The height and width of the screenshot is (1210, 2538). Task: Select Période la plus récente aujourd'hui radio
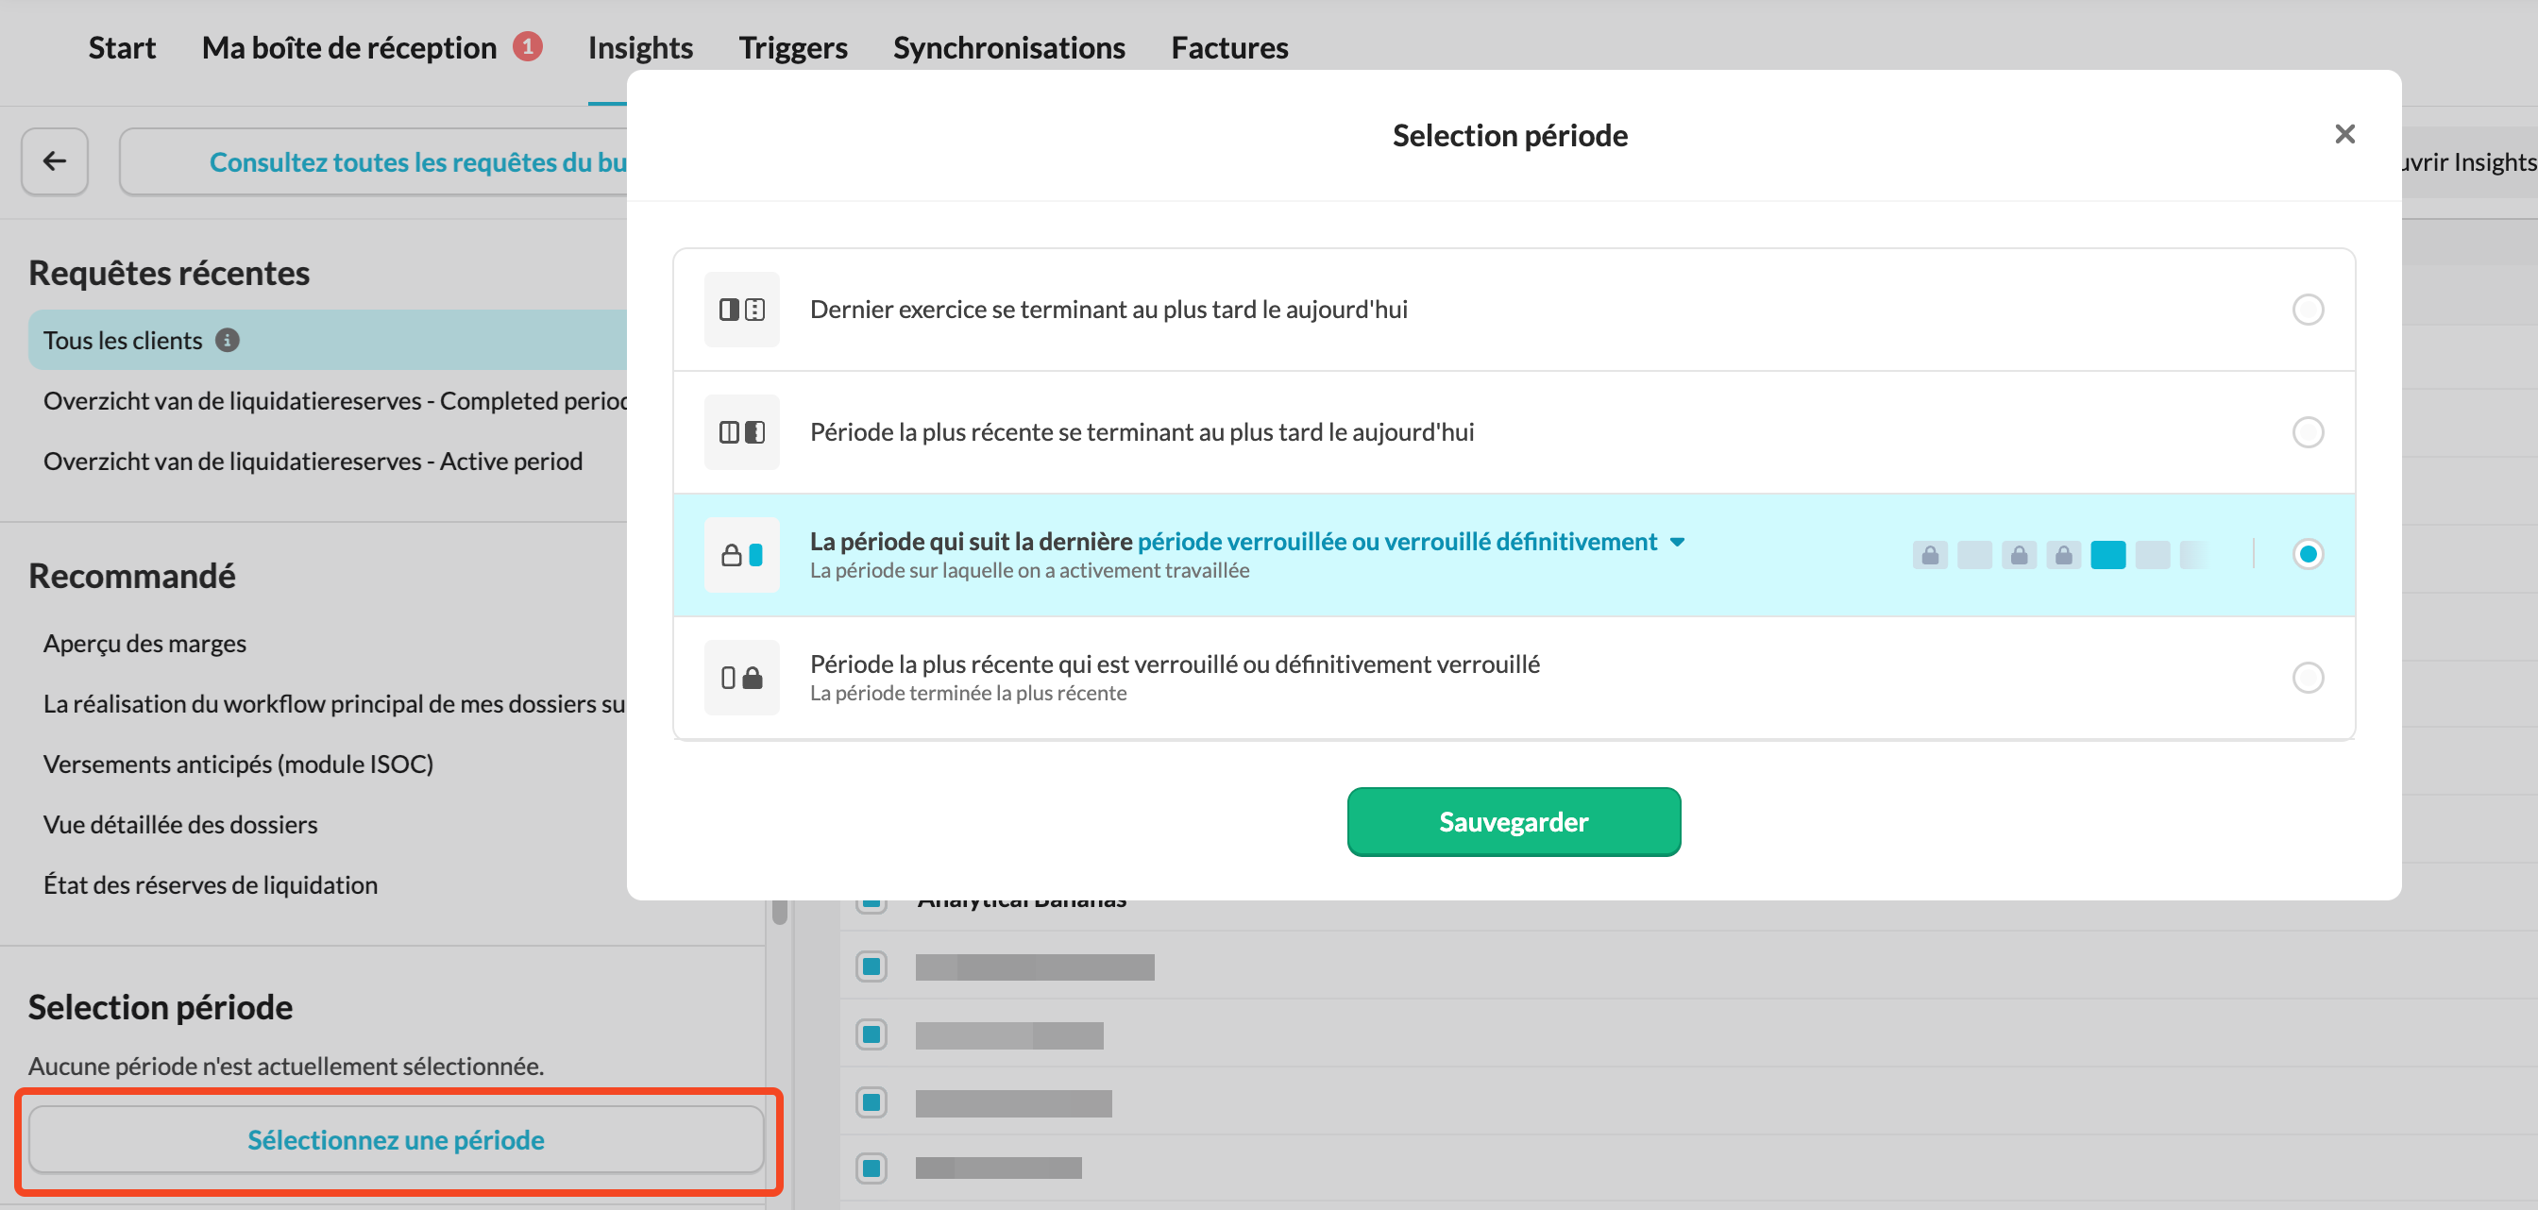(2307, 432)
